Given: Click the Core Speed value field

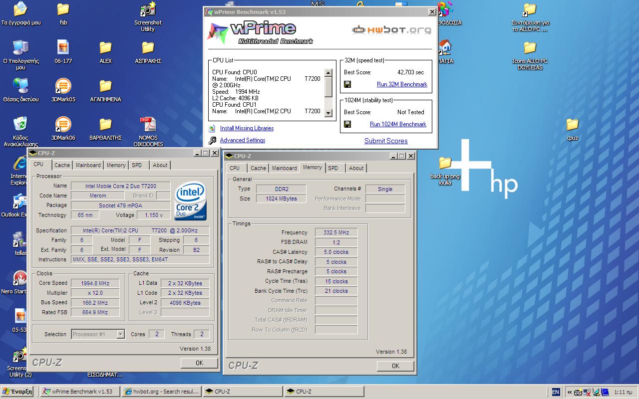Looking at the screenshot, I should [x=94, y=283].
